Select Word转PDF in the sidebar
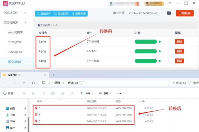199x132 pixels. 15,32
